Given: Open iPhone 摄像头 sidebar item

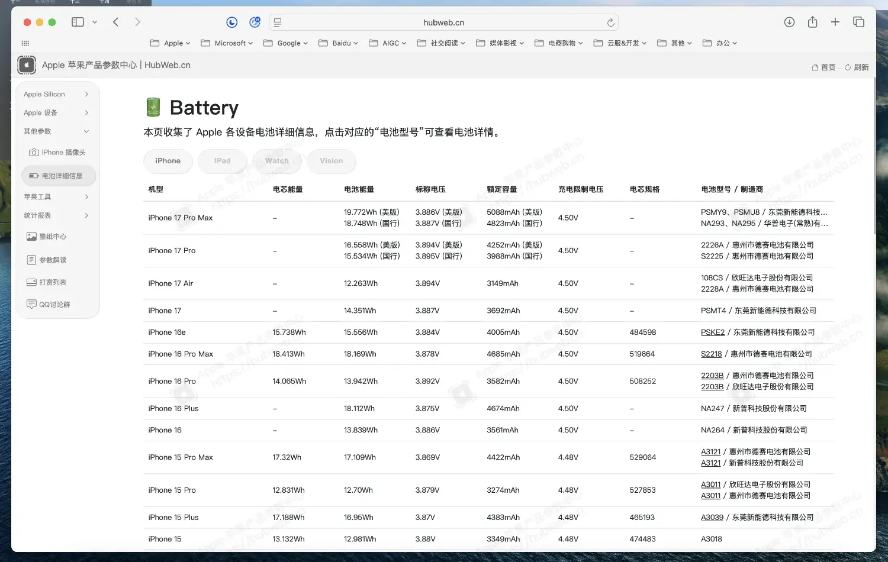Looking at the screenshot, I should coord(57,153).
